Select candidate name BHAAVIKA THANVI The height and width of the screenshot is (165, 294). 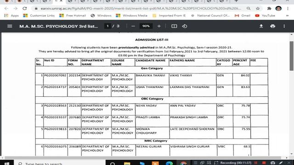coord(150,75)
